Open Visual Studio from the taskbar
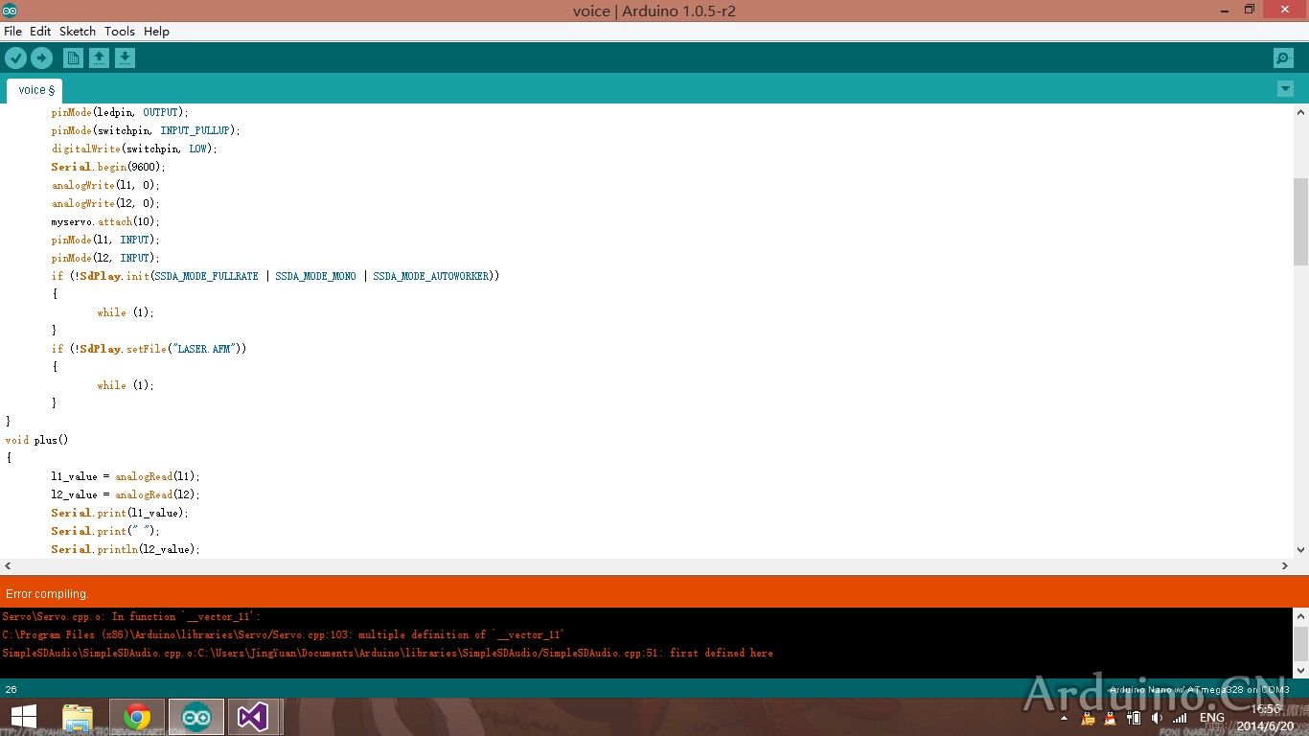This screenshot has height=736, width=1309. click(253, 717)
